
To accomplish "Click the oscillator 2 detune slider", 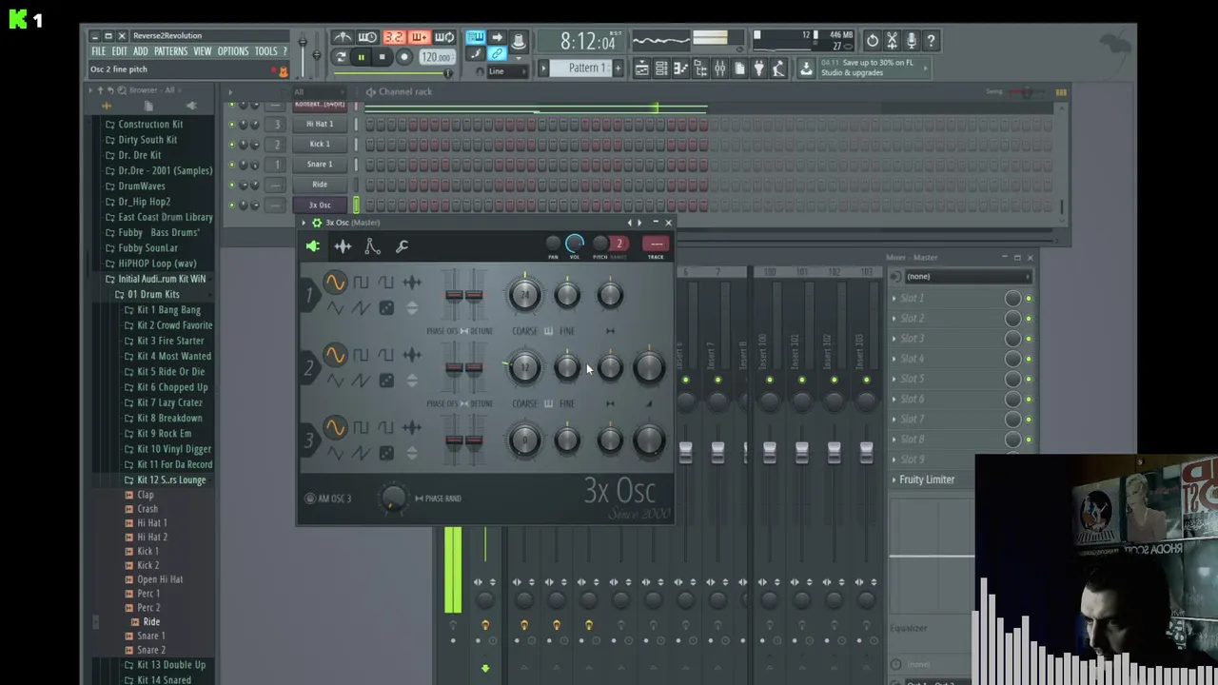I will 474,367.
